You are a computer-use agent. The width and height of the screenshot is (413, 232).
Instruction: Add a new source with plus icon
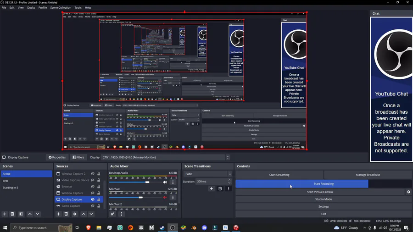[x=58, y=214]
